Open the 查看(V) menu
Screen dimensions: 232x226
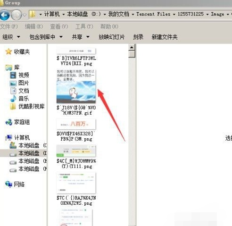pyautogui.click(x=59, y=26)
